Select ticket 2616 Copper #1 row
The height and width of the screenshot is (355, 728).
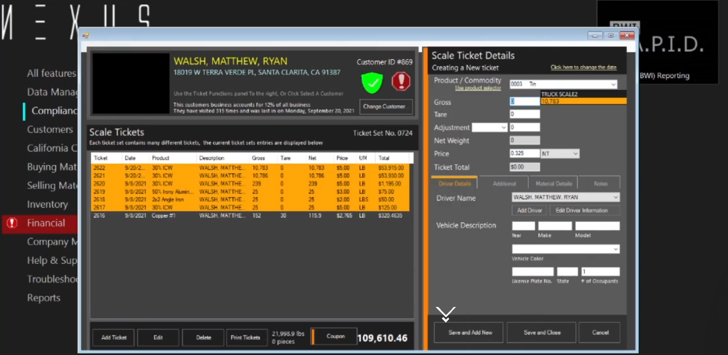click(250, 215)
